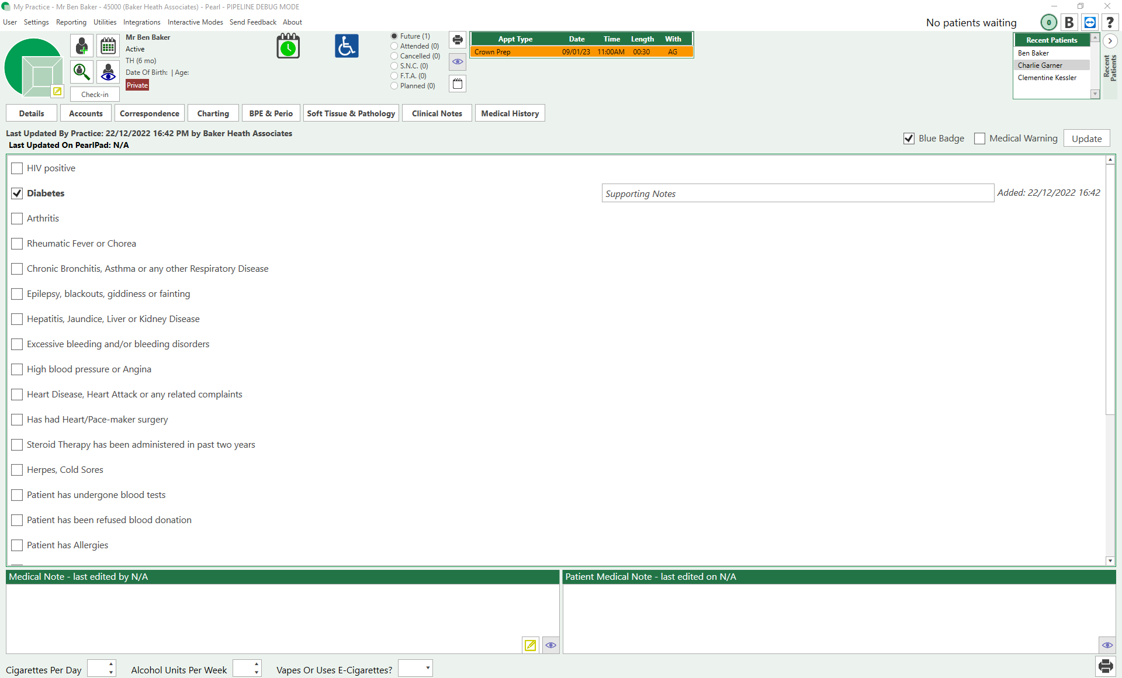Open the appointment calendar icon
The width and height of the screenshot is (1122, 678).
[x=108, y=46]
